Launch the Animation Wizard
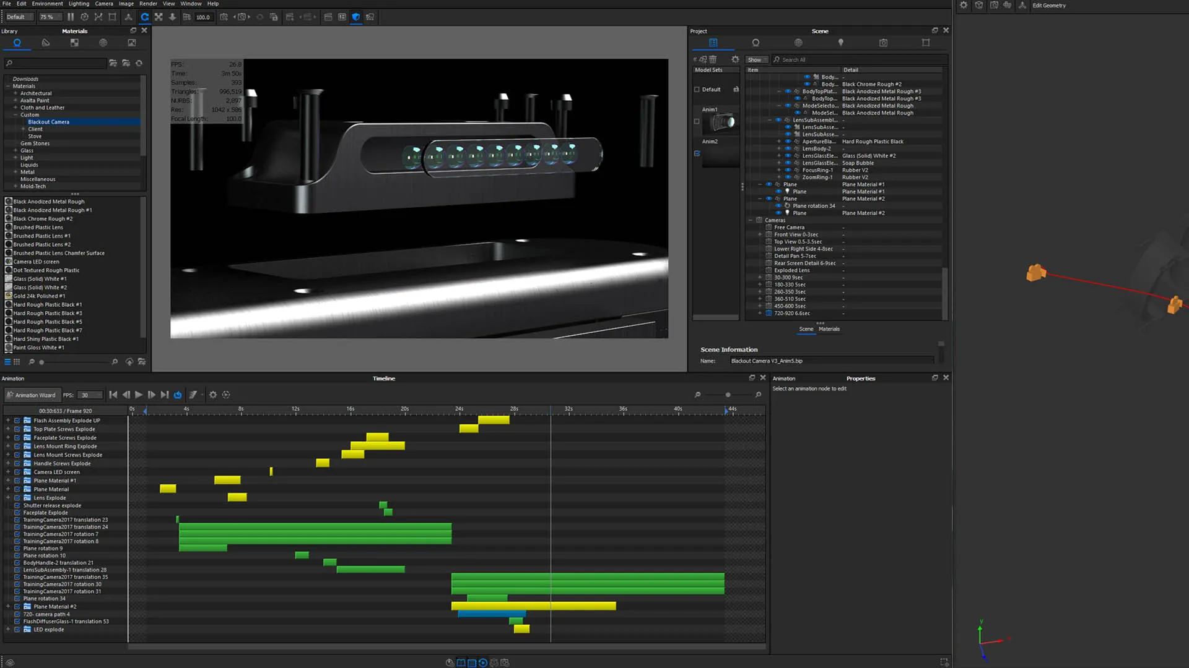The width and height of the screenshot is (1189, 668). pyautogui.click(x=31, y=395)
